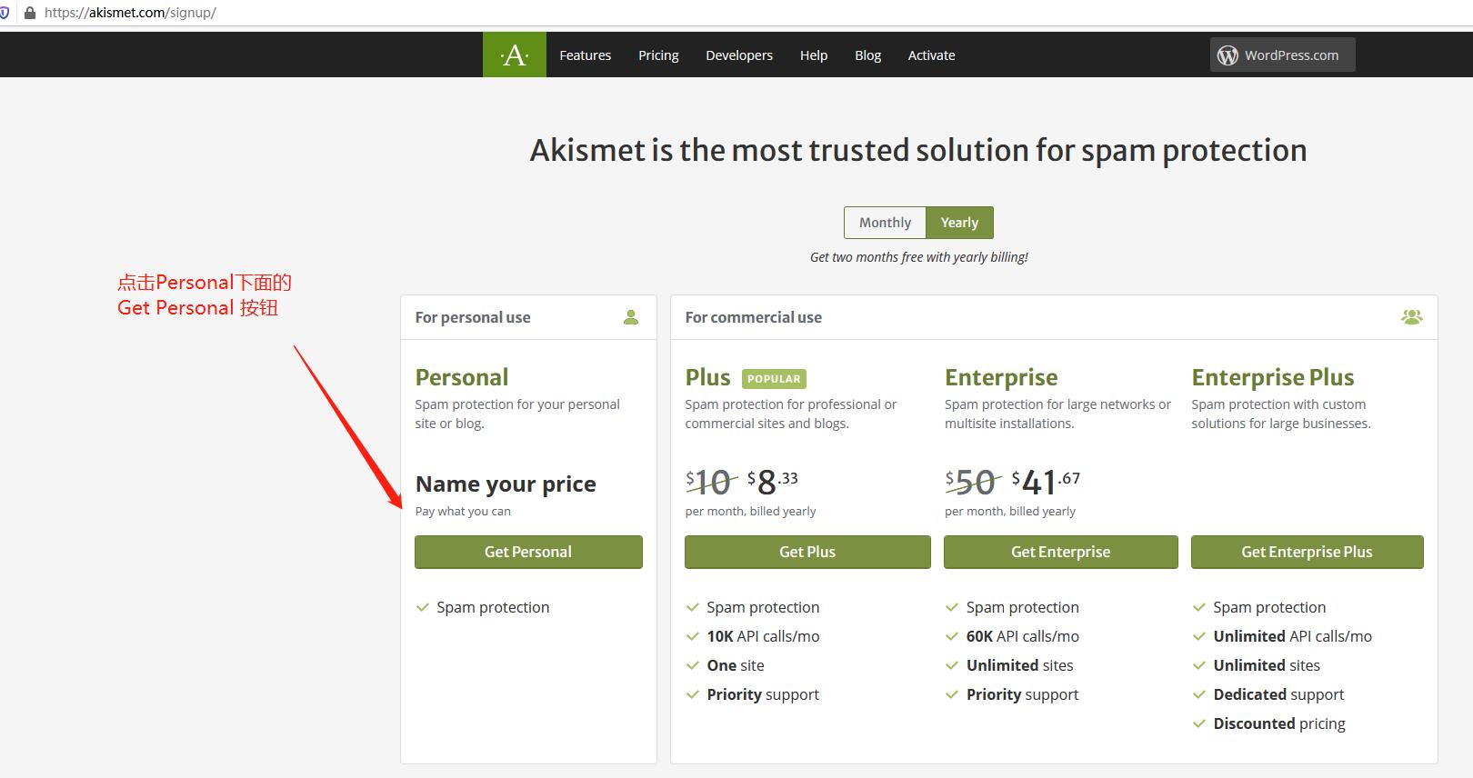The width and height of the screenshot is (1473, 778).
Task: Click the For commercial use header
Action: coord(754,317)
